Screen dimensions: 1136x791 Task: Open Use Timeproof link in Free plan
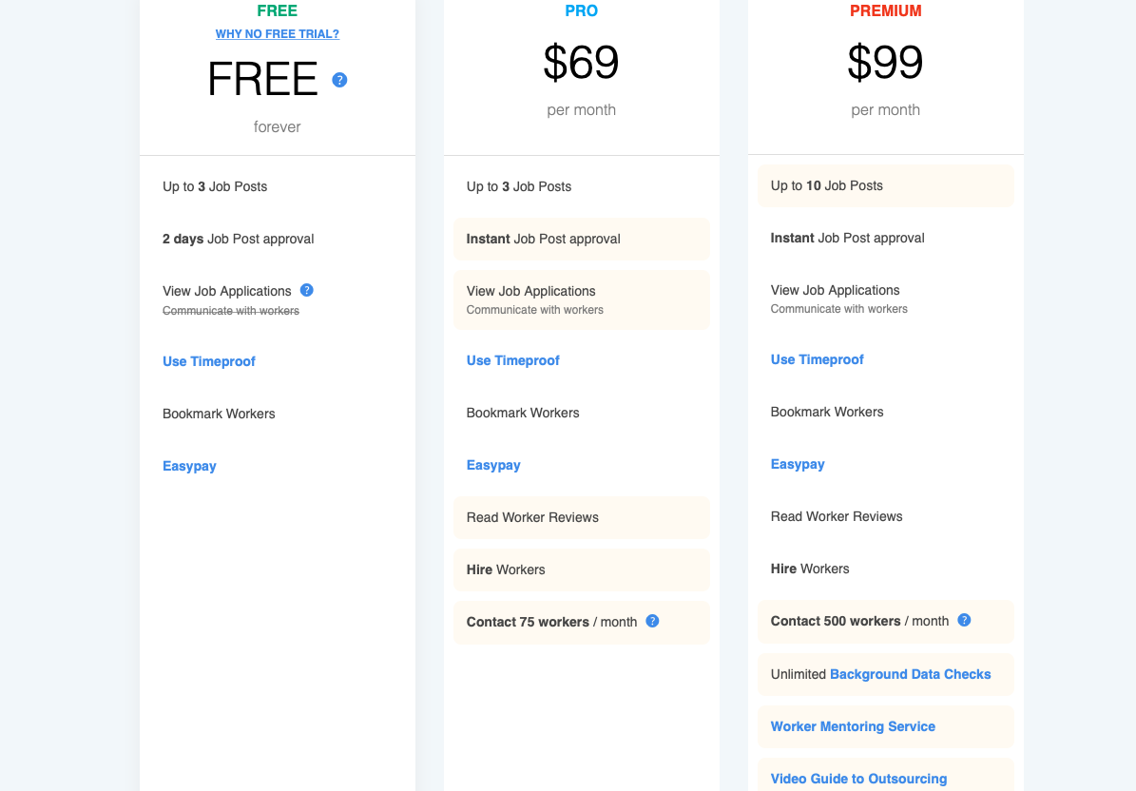[209, 361]
